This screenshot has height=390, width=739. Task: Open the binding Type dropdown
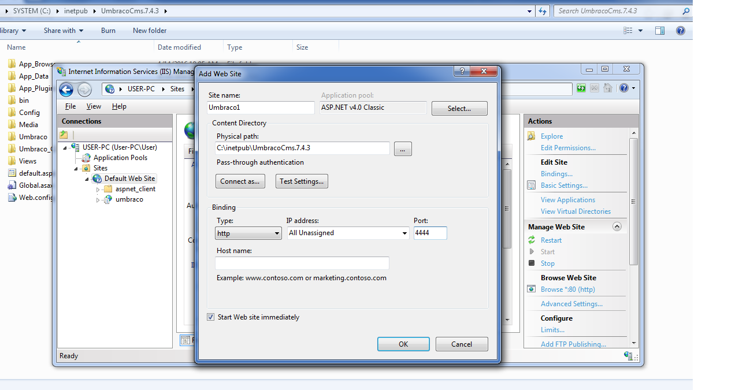tap(248, 233)
